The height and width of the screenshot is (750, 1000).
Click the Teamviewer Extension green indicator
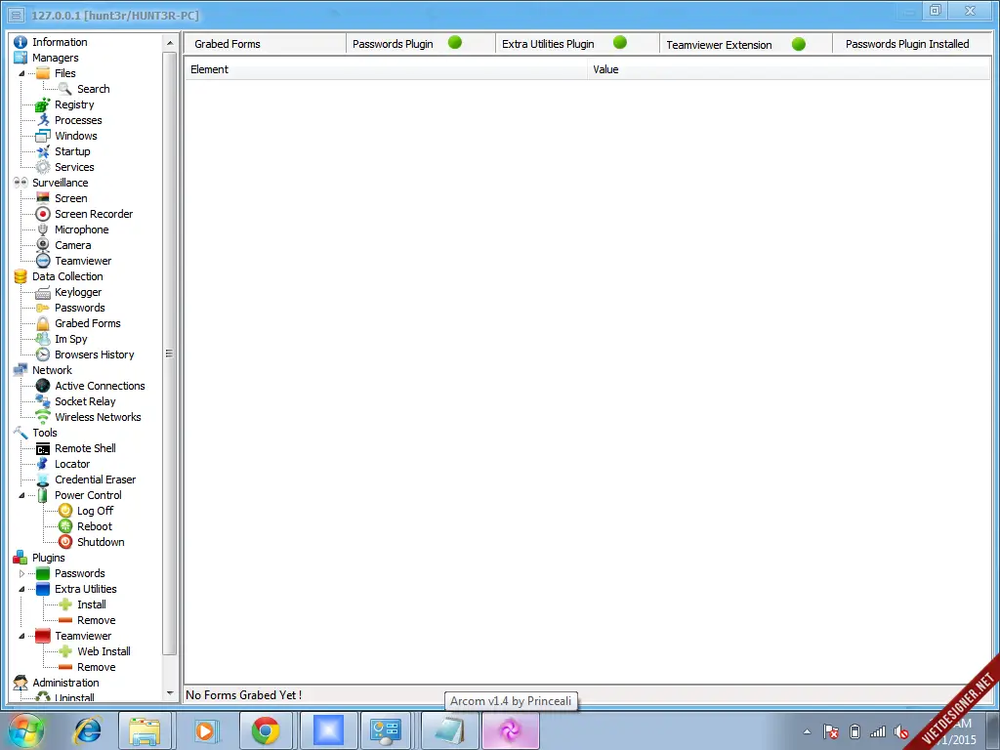(798, 44)
